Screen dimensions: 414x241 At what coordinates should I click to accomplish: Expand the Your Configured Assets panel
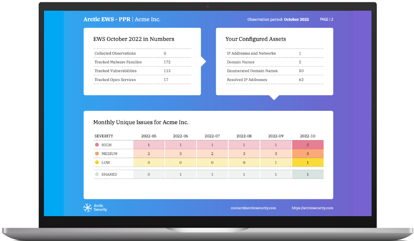click(255, 39)
